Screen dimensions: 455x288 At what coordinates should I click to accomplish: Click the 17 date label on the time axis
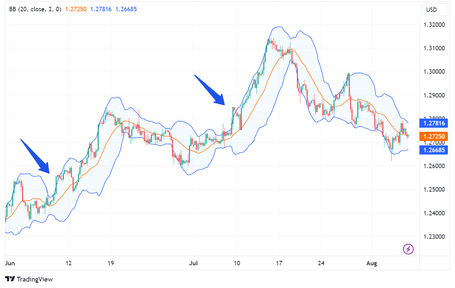(279, 263)
